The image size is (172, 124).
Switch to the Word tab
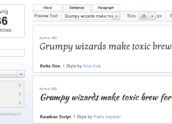48,8
